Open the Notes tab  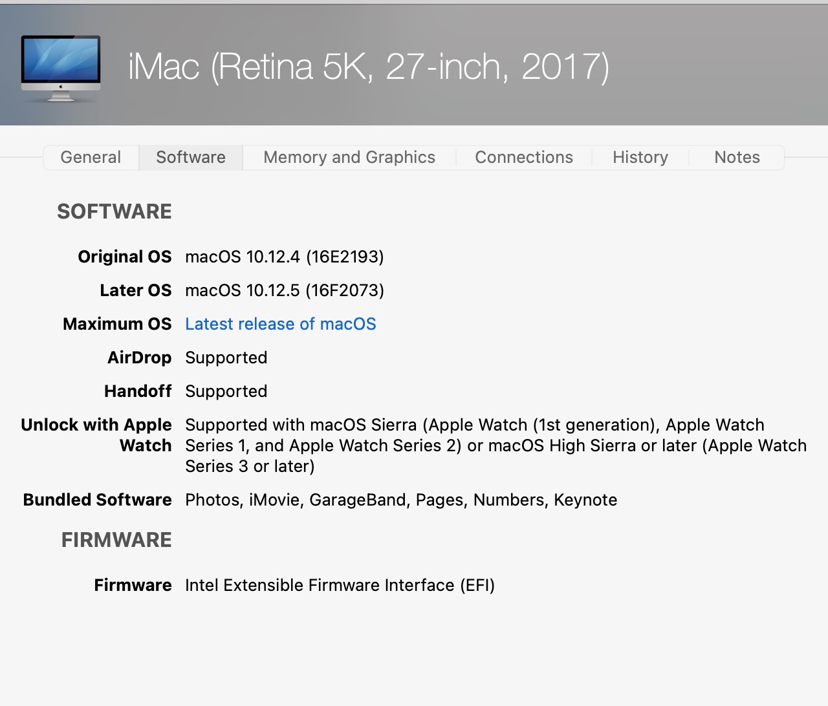737,157
